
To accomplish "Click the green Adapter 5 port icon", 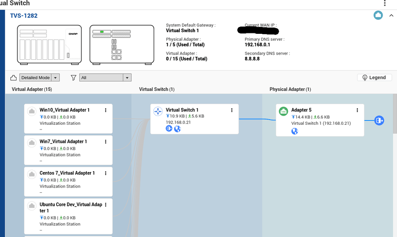I will [x=283, y=111].
